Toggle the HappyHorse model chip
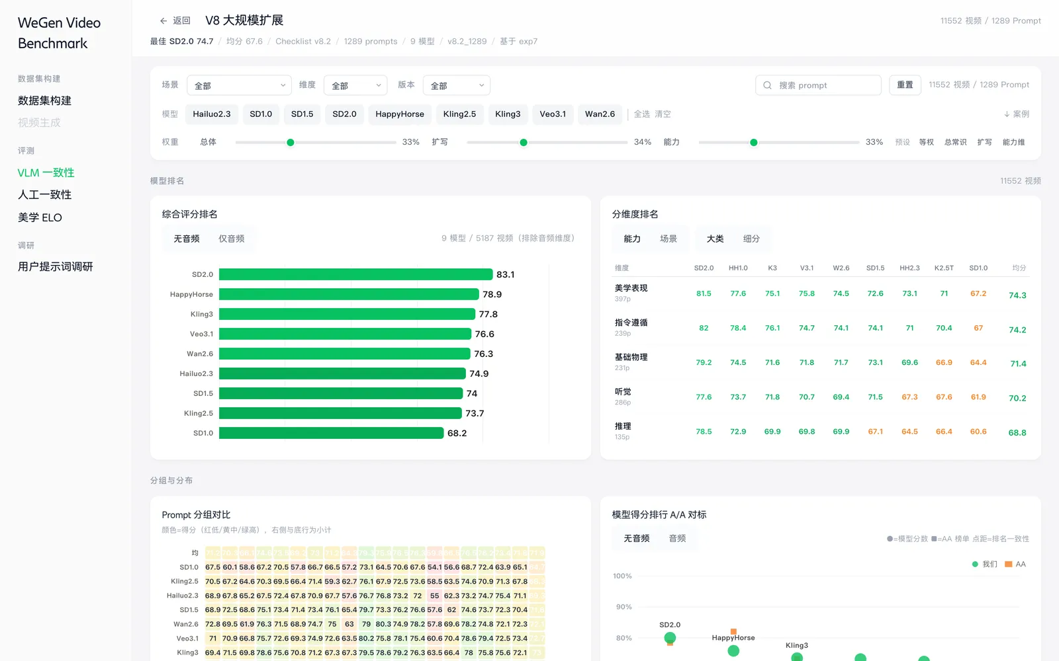Screen dimensions: 1059x661 coord(400,114)
